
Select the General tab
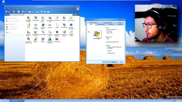point(91,24)
